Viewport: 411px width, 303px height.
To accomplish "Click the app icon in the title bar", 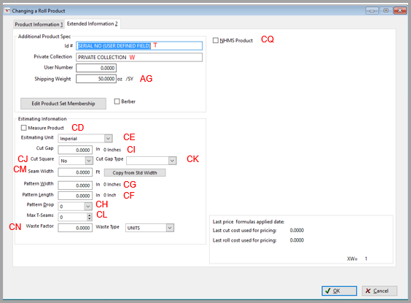I will pyautogui.click(x=7, y=11).
